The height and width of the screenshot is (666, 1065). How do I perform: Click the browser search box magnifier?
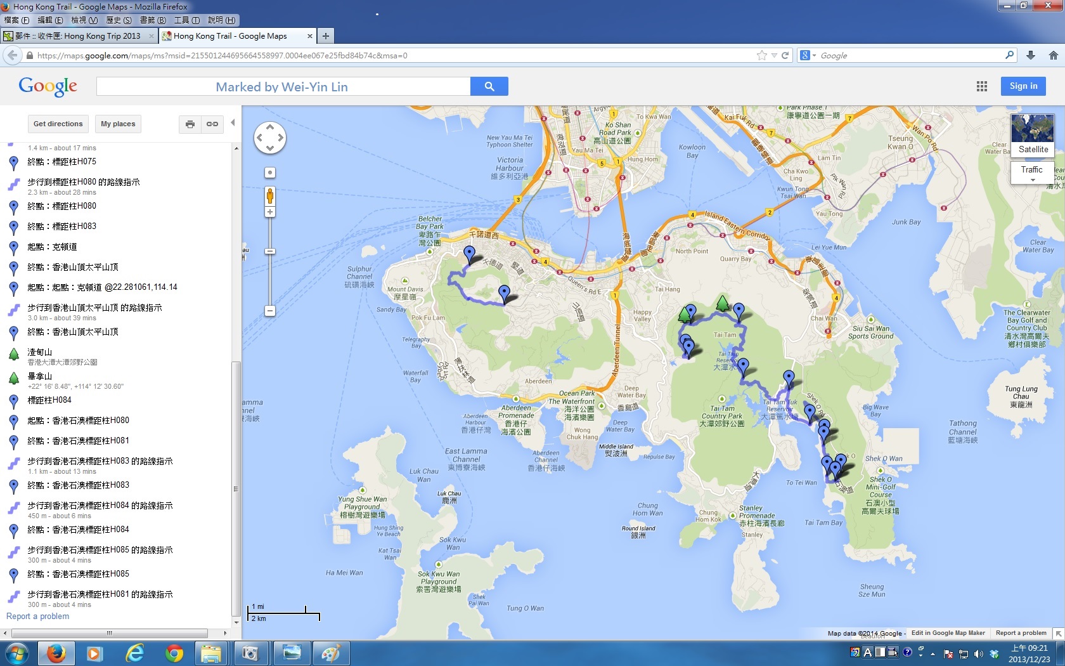pyautogui.click(x=1010, y=55)
